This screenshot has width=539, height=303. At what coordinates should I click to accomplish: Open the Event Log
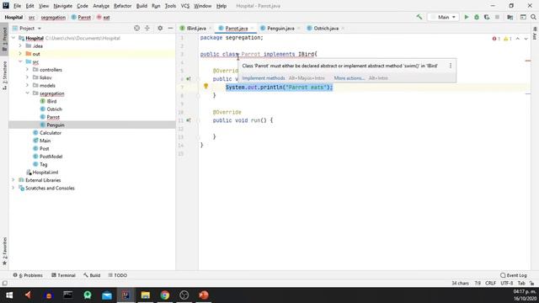(x=514, y=275)
